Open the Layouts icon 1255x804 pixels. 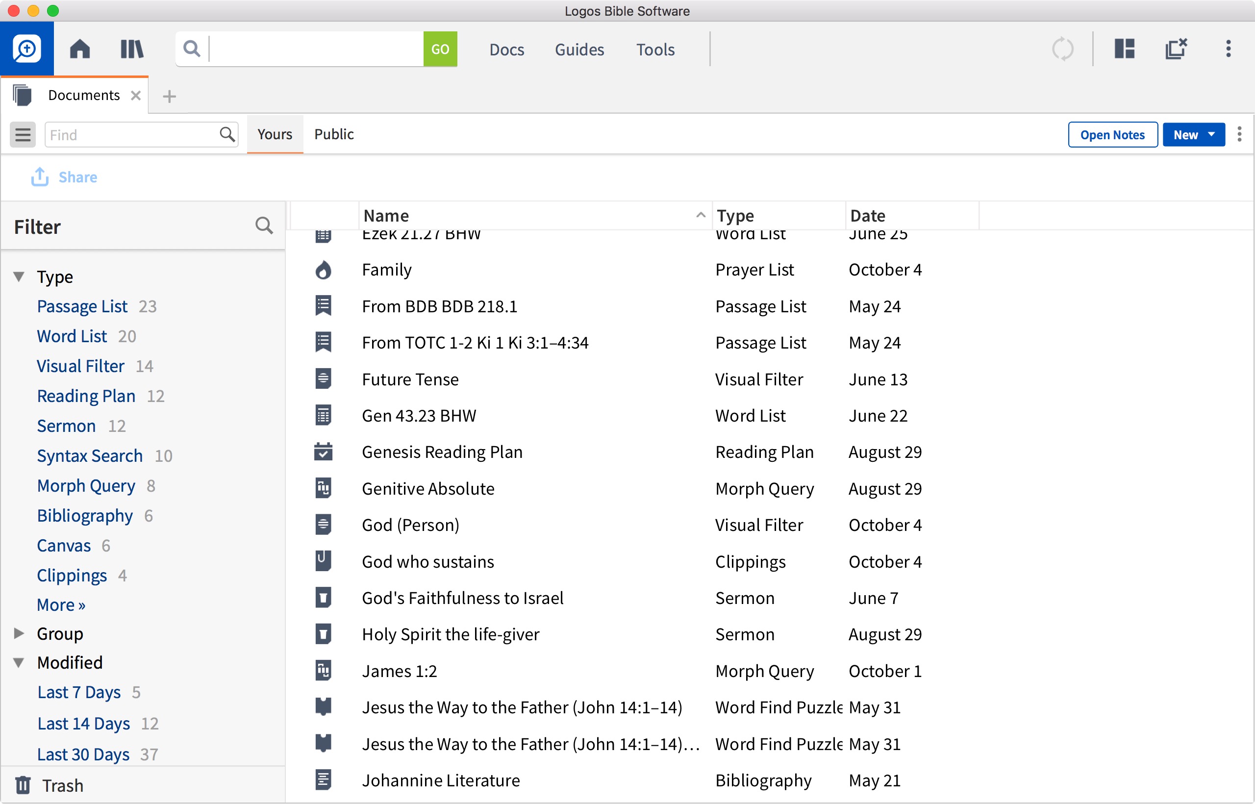point(1124,49)
